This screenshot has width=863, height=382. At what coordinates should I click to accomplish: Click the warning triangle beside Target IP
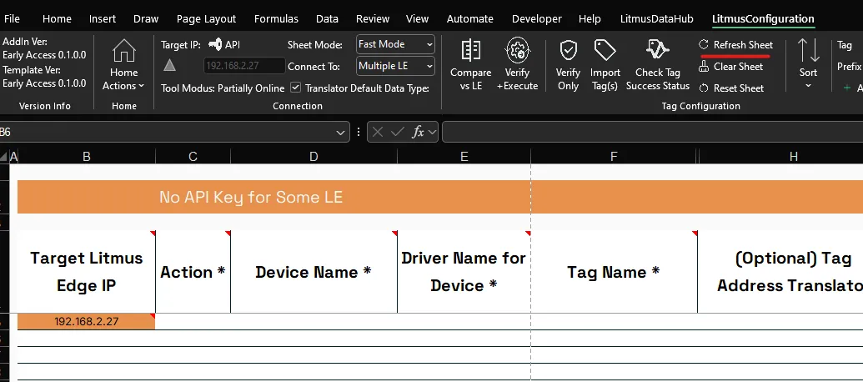point(169,66)
